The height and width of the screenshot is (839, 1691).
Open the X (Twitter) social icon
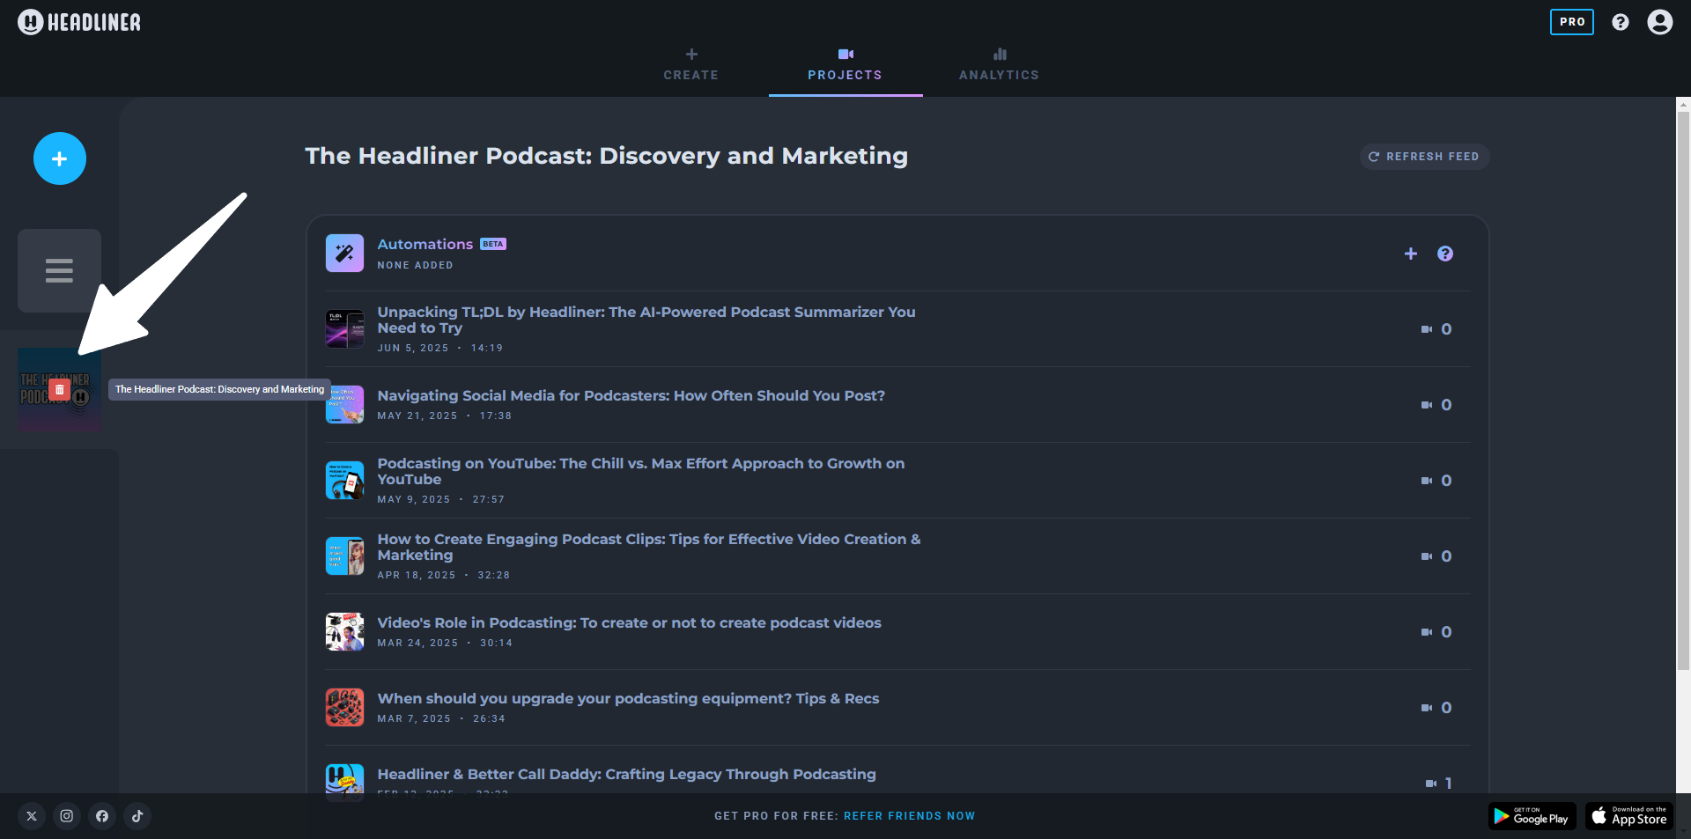[x=32, y=816]
